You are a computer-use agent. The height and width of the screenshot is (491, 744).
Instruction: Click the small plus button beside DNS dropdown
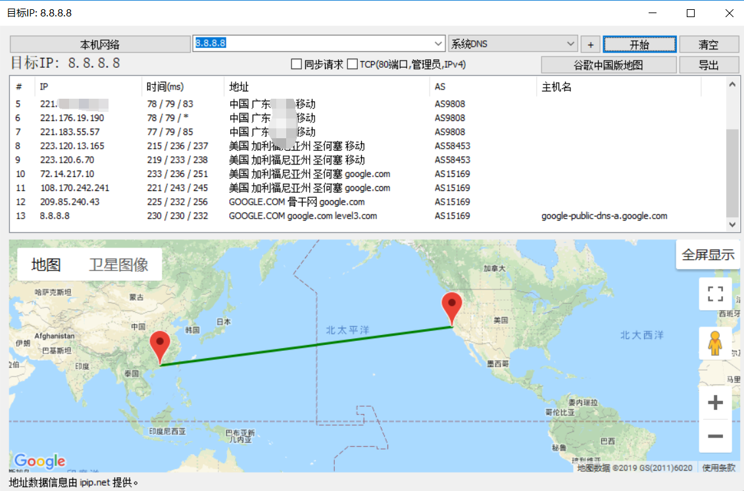point(590,45)
